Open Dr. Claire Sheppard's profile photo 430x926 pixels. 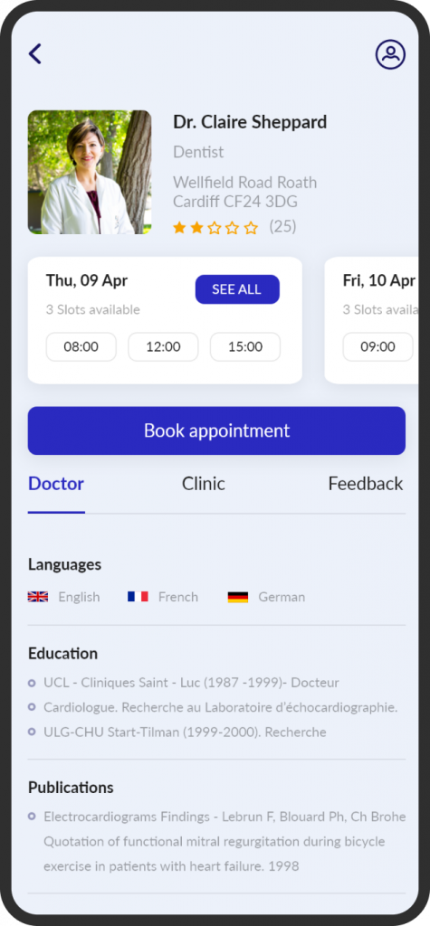coord(90,172)
